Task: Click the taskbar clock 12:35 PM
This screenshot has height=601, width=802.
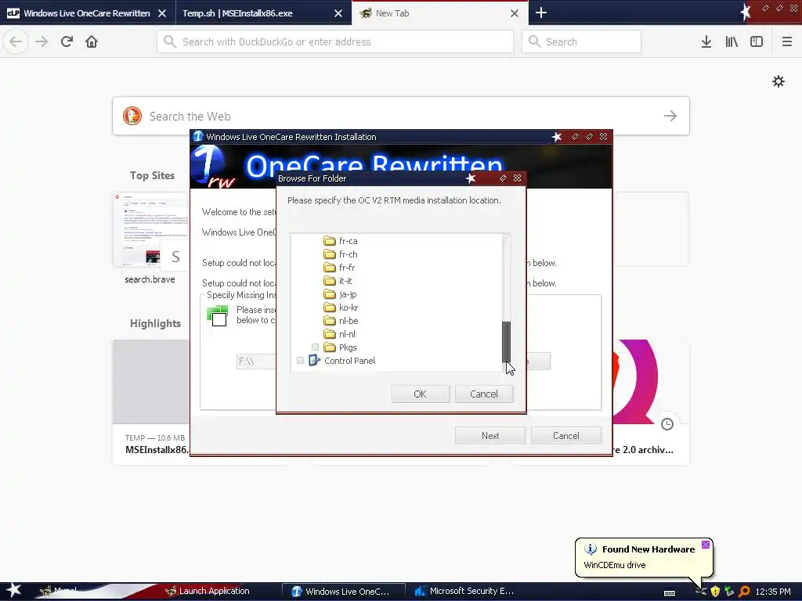Action: point(773,592)
